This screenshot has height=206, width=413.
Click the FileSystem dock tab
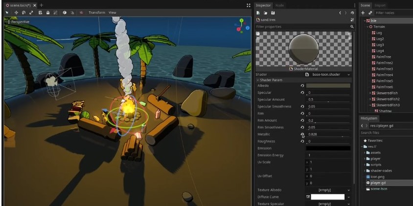(369, 119)
